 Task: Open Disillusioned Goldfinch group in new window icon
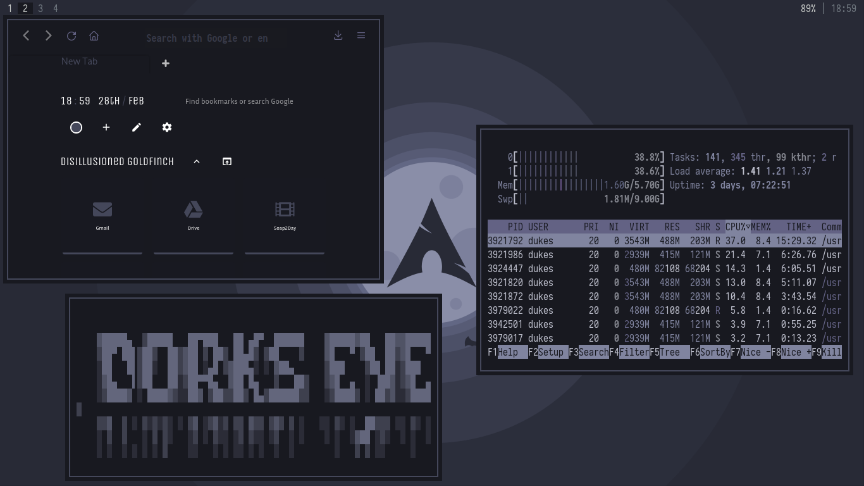[227, 161]
